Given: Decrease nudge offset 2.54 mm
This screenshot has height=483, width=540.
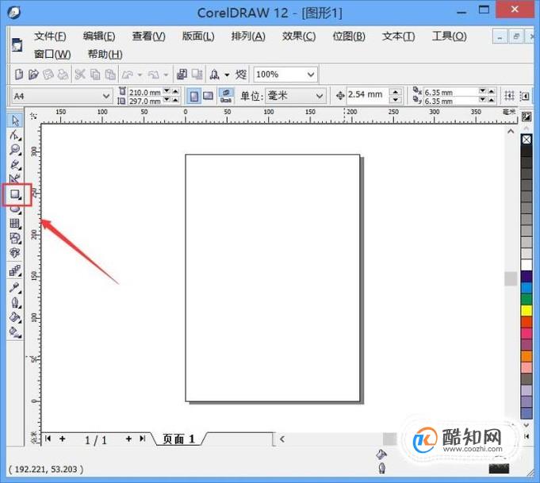Looking at the screenshot, I should (396, 100).
